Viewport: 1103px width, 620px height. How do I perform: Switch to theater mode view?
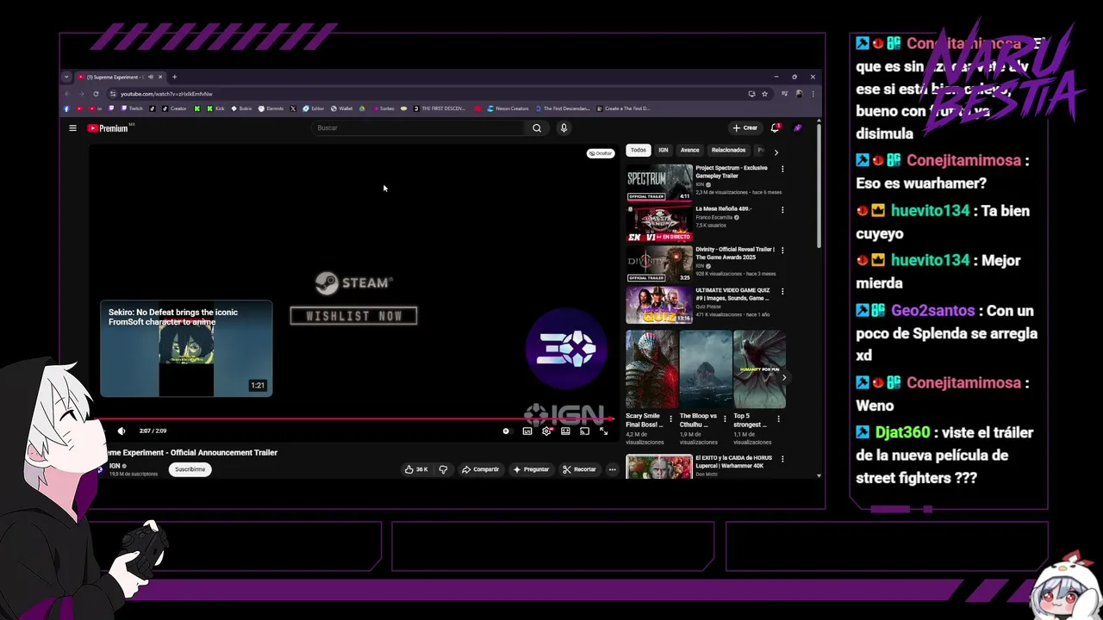565,431
